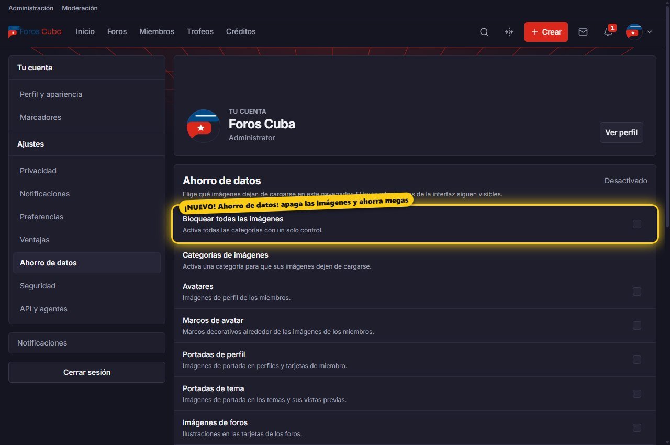Navigate to Miembros

coord(157,31)
